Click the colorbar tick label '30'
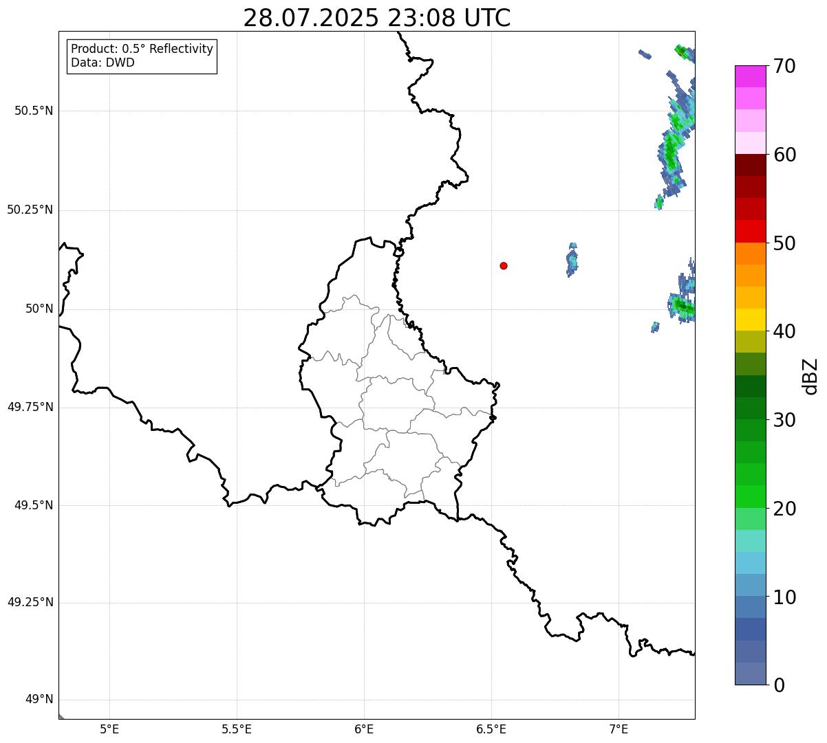The image size is (827, 743). [784, 420]
